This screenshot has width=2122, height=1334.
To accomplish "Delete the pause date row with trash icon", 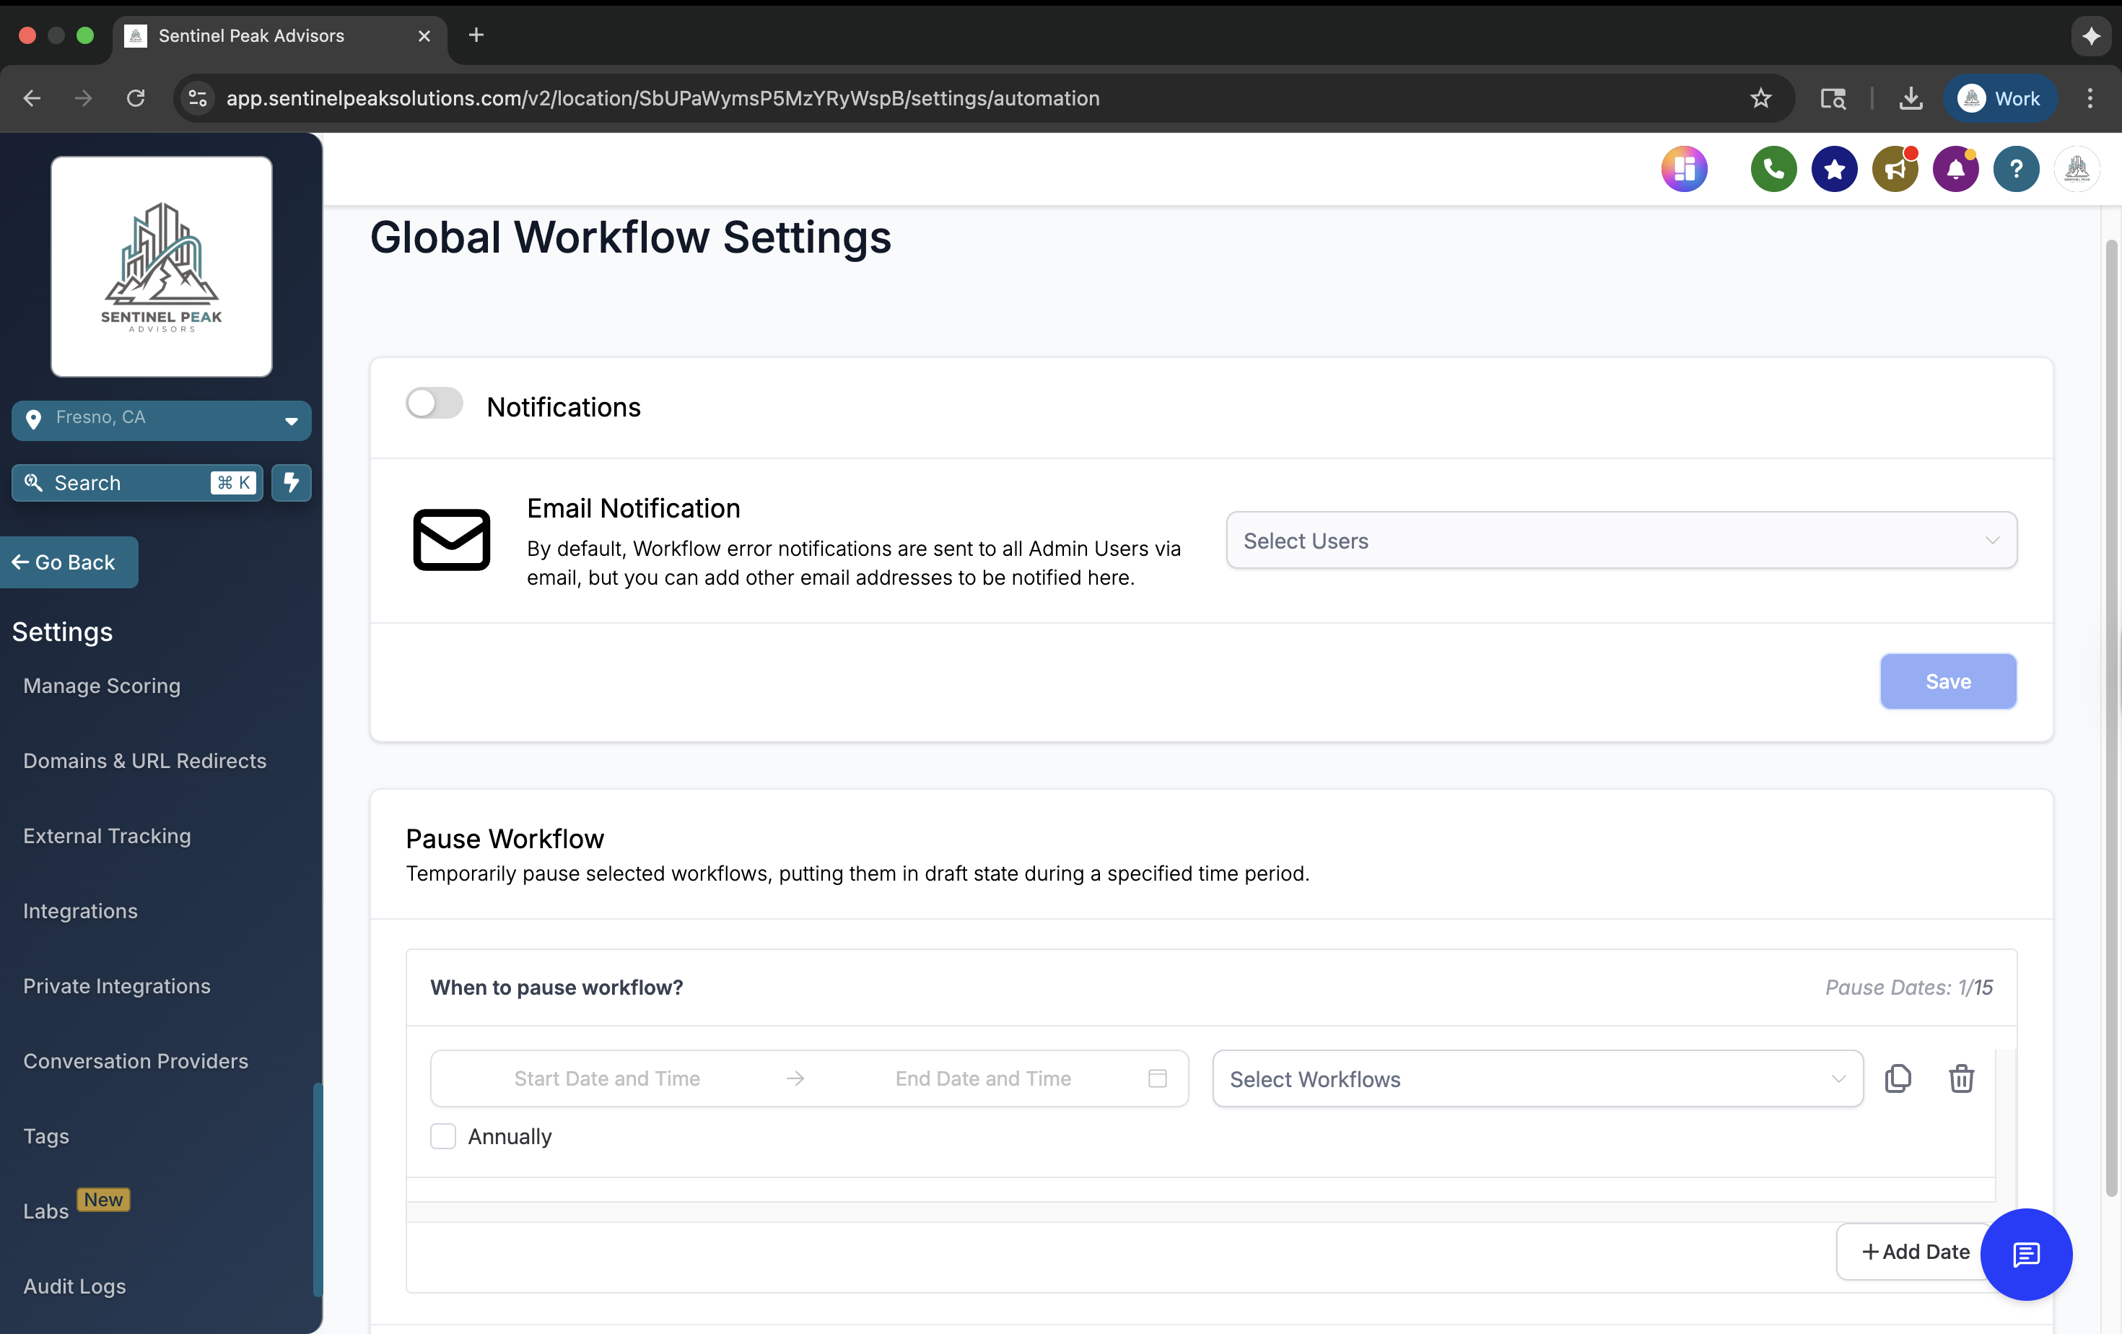I will pyautogui.click(x=1961, y=1078).
